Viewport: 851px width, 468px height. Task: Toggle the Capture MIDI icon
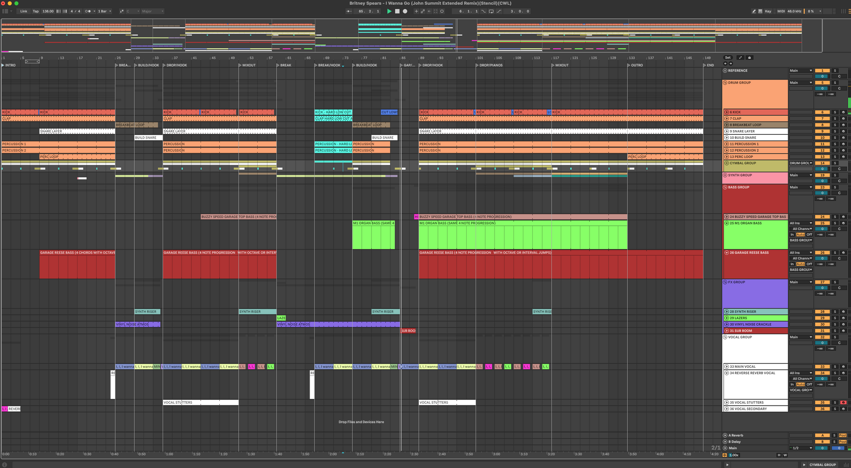tap(435, 11)
